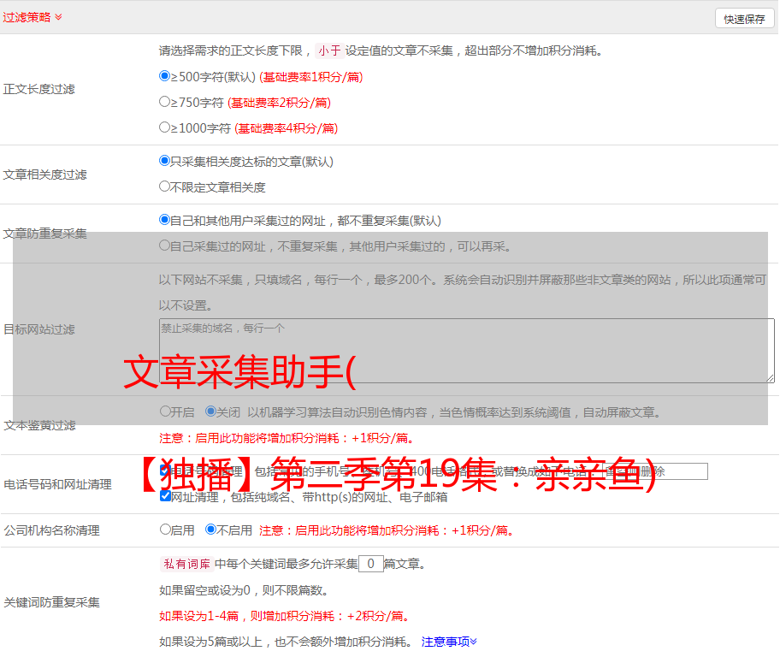Image resolution: width=780 pixels, height=657 pixels.
Task: Select 自己采集过的网址，不重复采集 option
Action: point(165,246)
